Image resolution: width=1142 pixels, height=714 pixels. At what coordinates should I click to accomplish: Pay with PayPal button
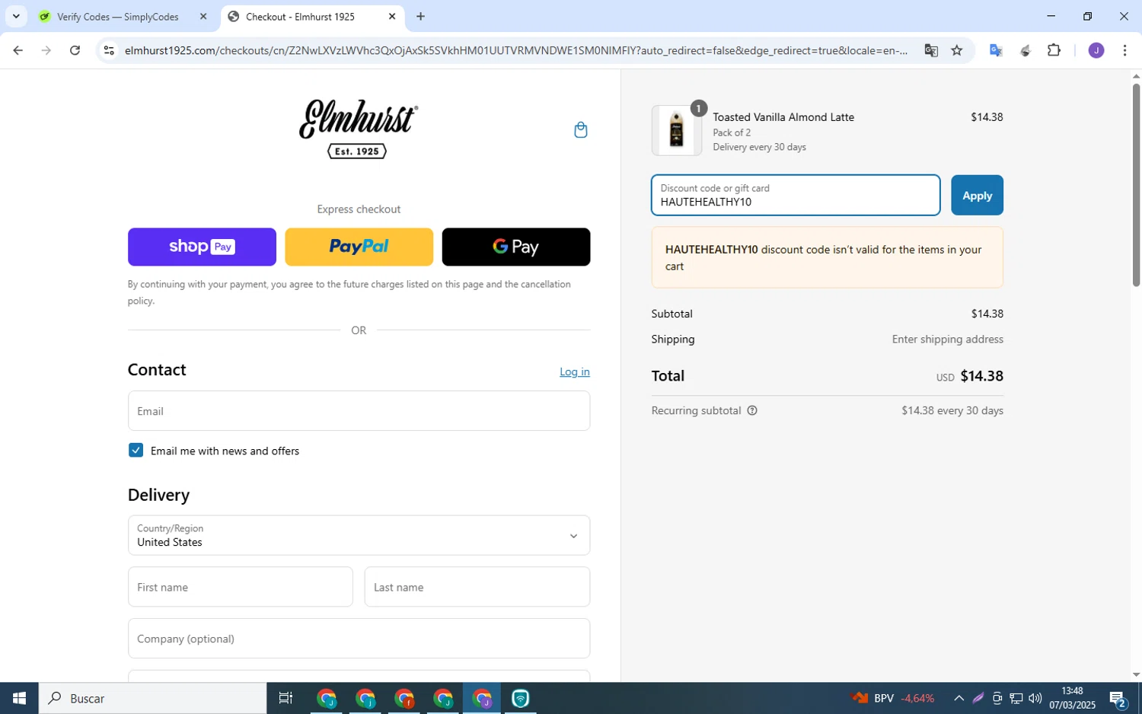359,247
